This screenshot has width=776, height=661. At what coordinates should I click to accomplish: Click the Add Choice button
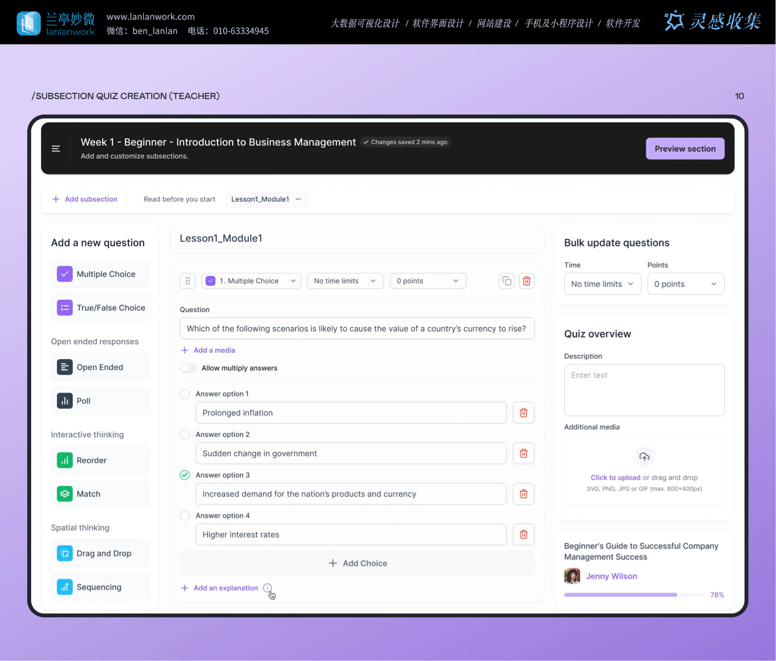click(x=357, y=563)
